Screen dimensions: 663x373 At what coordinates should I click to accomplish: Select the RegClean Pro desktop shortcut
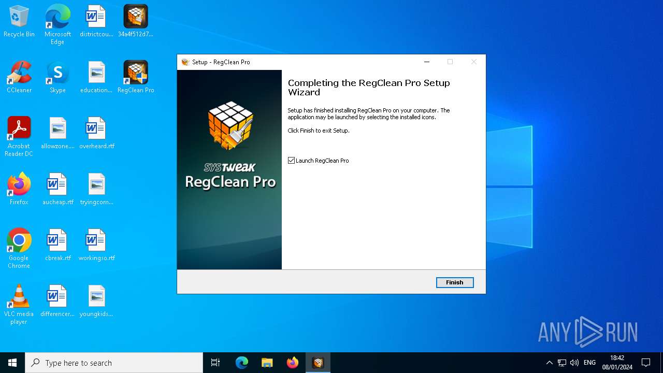pos(136,78)
